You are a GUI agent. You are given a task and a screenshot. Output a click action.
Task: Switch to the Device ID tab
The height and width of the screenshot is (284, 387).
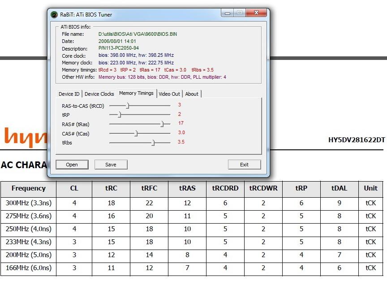point(69,94)
